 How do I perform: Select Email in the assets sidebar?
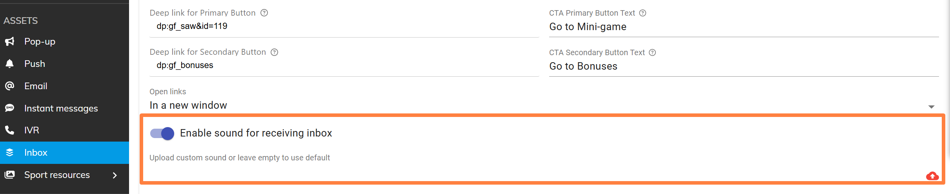pyautogui.click(x=36, y=86)
